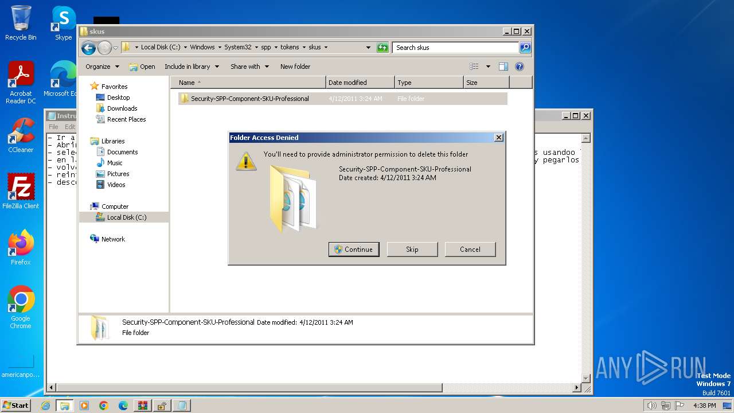The image size is (734, 413).
Task: Open the Notepad taskbar button
Action: 182,406
